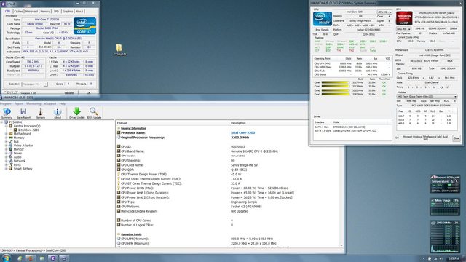Click the Core0 yellow usage bar
Viewport: 466px width, 262px height.
click(x=336, y=82)
